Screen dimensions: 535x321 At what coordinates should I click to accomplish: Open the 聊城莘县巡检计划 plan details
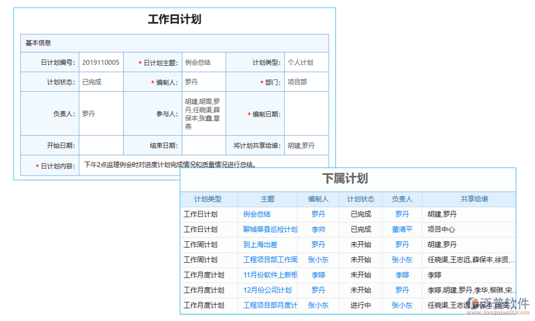pos(269,229)
